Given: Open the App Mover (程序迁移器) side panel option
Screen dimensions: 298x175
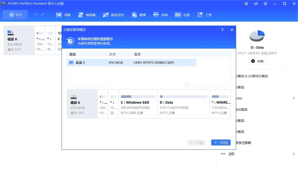Looking at the screenshot, I should tap(243, 143).
